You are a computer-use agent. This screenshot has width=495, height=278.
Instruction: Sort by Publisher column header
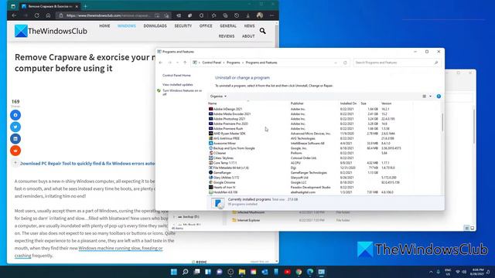coord(297,103)
